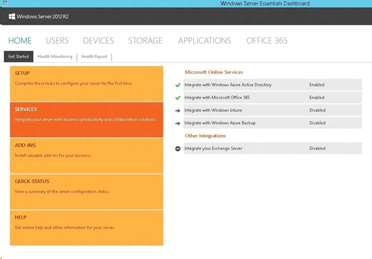
Task: Open the ADD-INS tile
Action: (86, 156)
